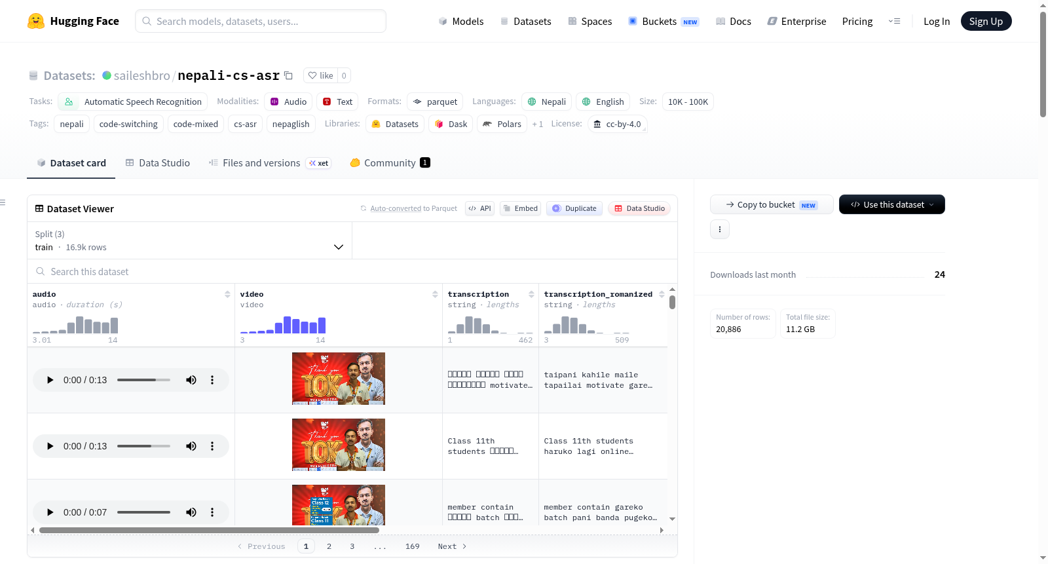Screen dimensions: 1048x564
Task: Click the nepaglish tag
Action: (x=291, y=124)
